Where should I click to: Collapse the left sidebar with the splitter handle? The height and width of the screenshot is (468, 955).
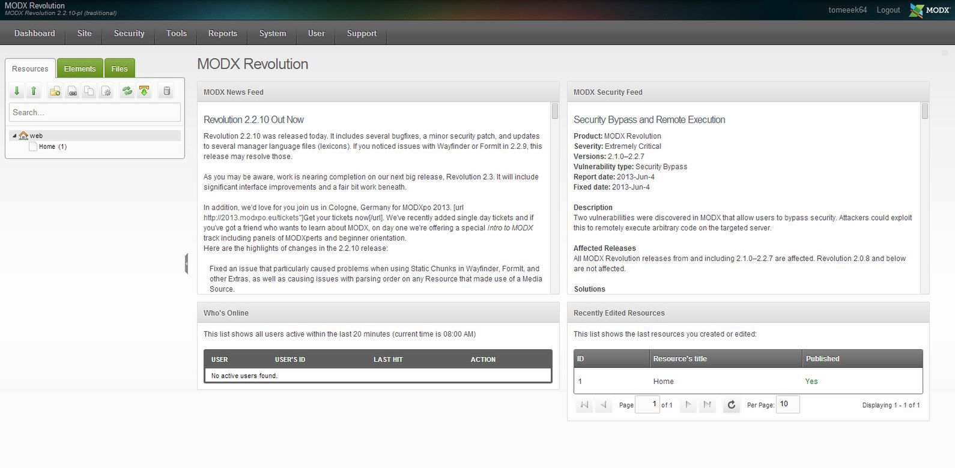point(187,263)
